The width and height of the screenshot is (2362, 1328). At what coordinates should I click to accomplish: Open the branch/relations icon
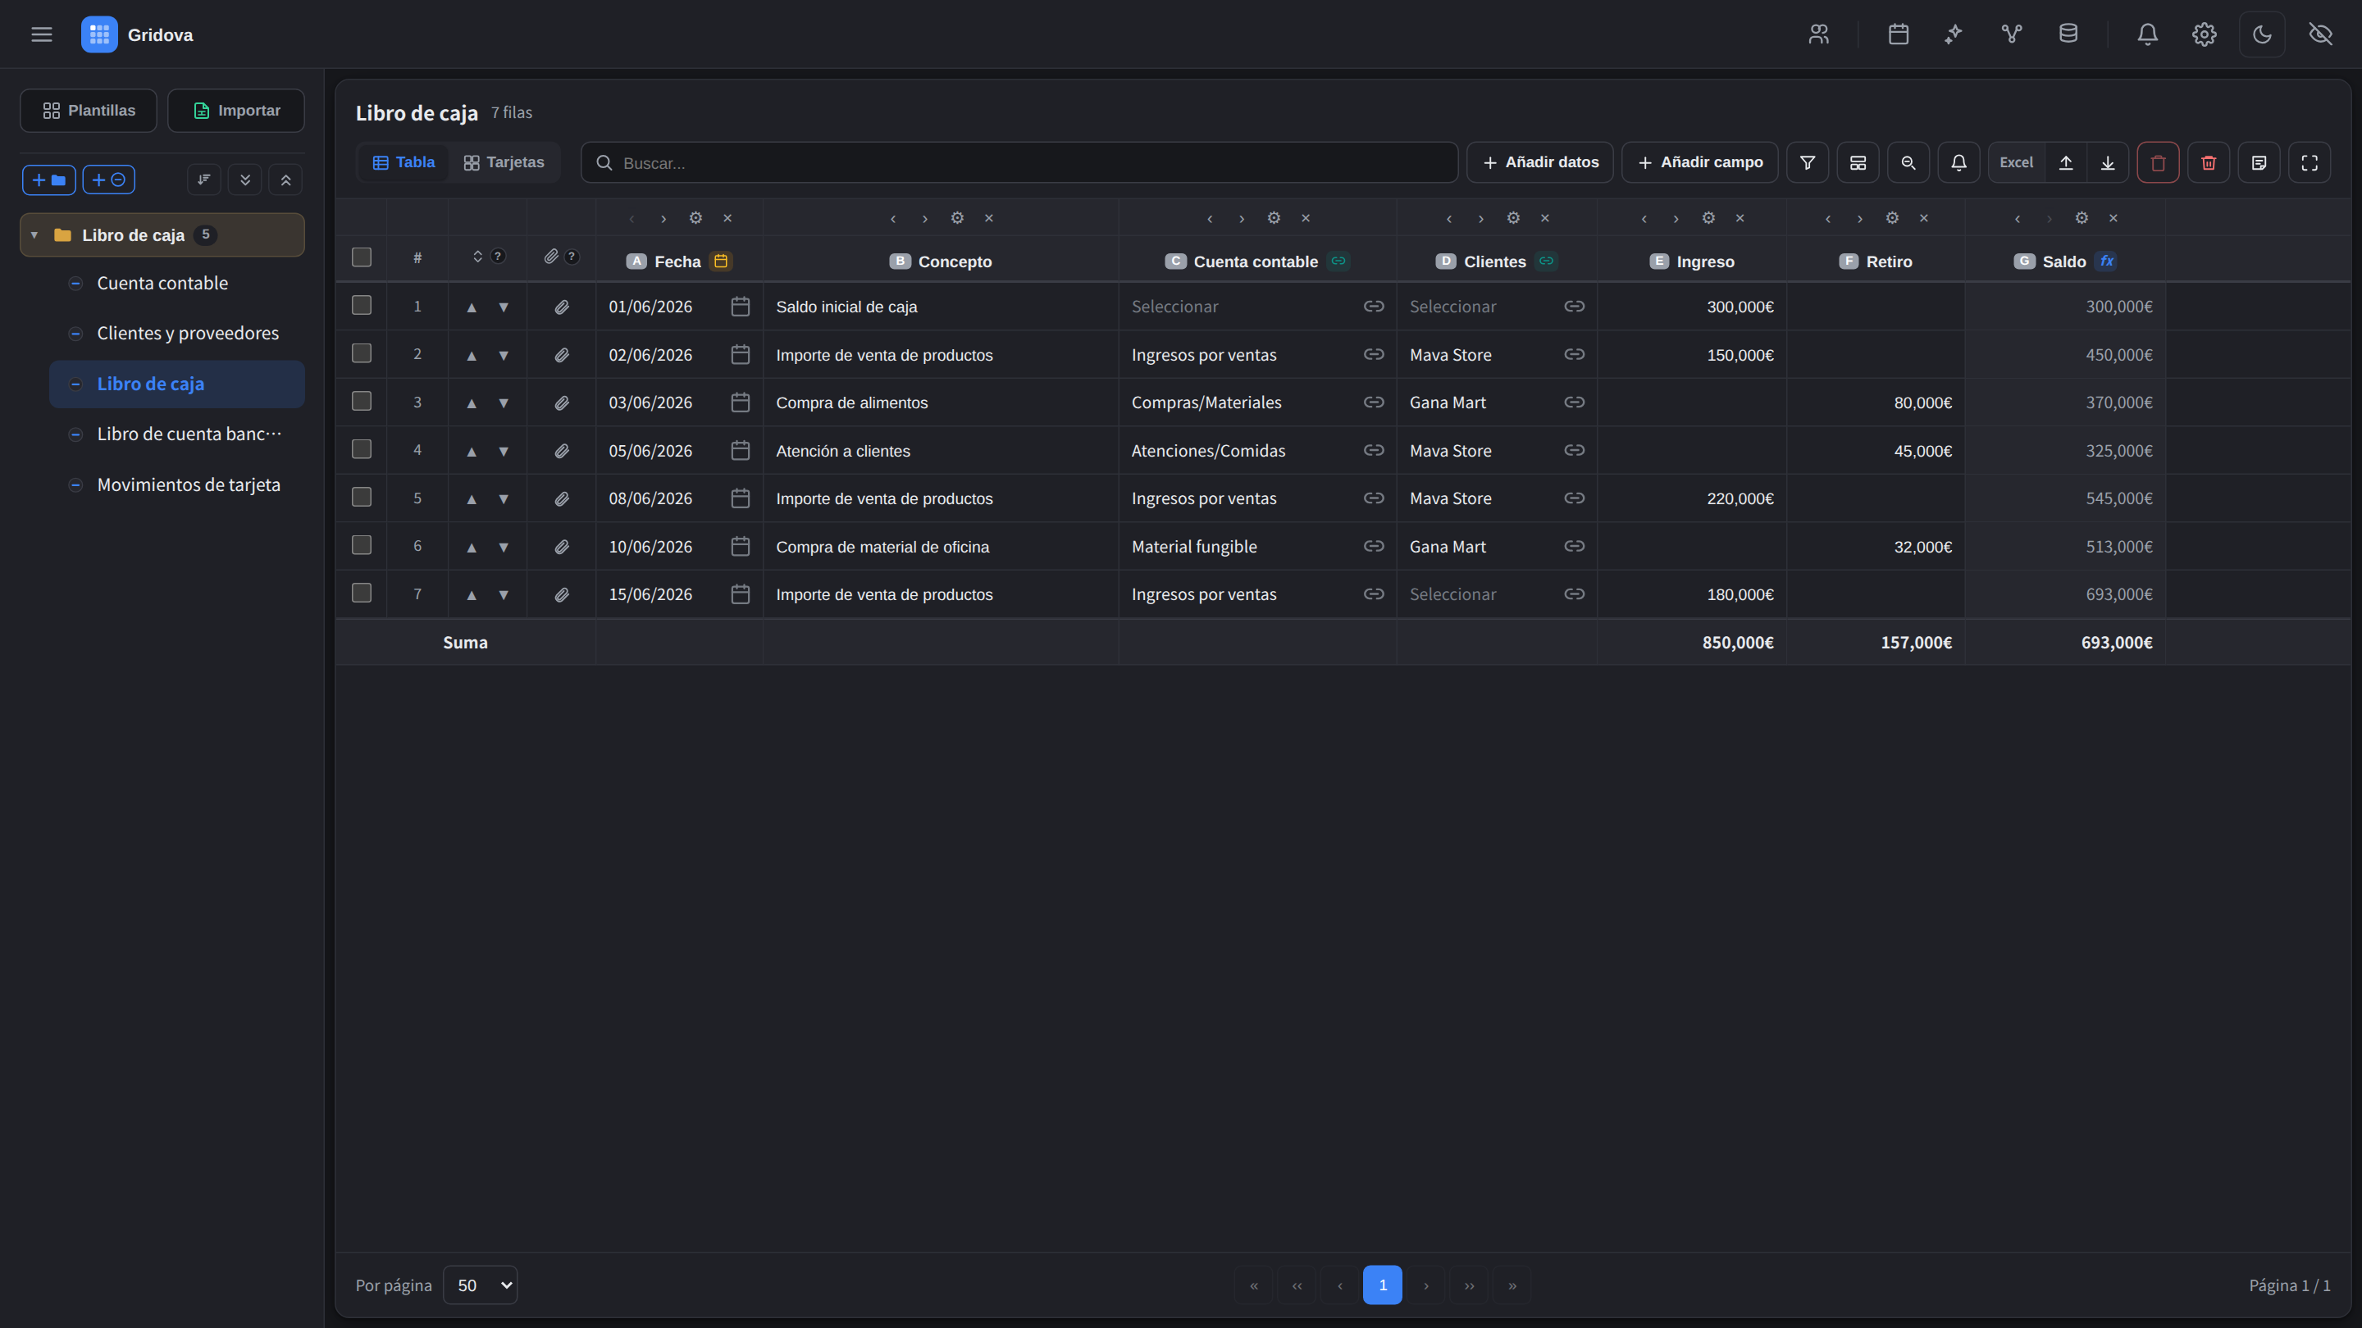click(2012, 34)
